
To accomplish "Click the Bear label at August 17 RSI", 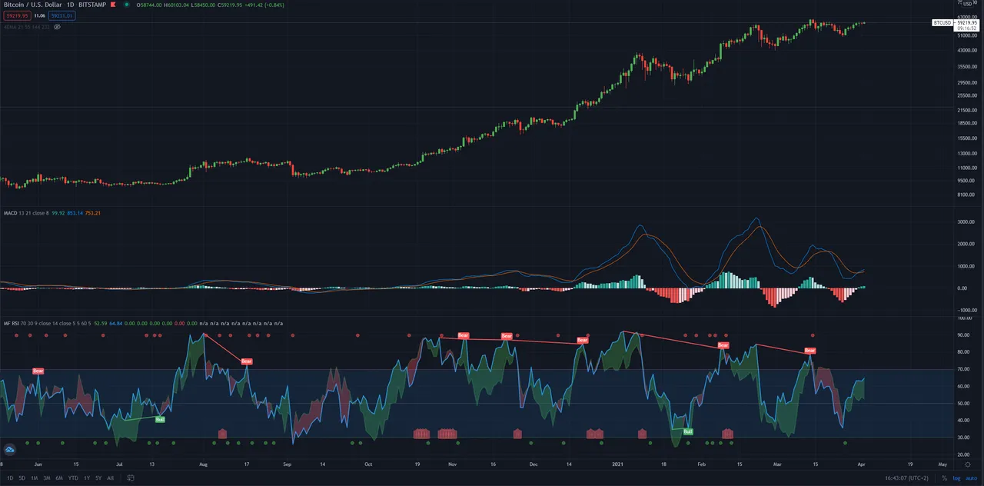I will [x=247, y=361].
